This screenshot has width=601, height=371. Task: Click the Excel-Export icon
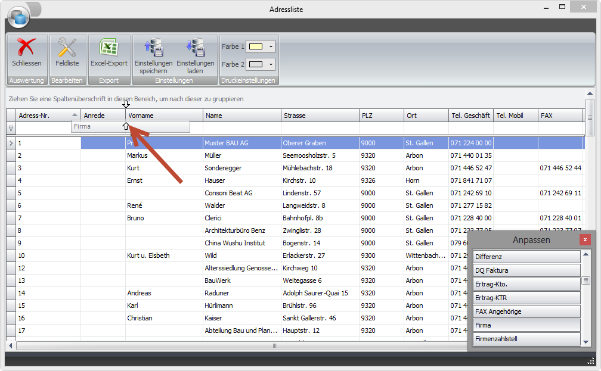tap(109, 48)
